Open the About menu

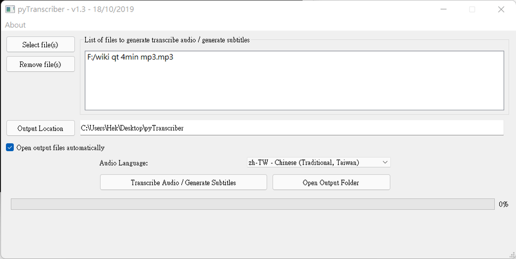[15, 25]
